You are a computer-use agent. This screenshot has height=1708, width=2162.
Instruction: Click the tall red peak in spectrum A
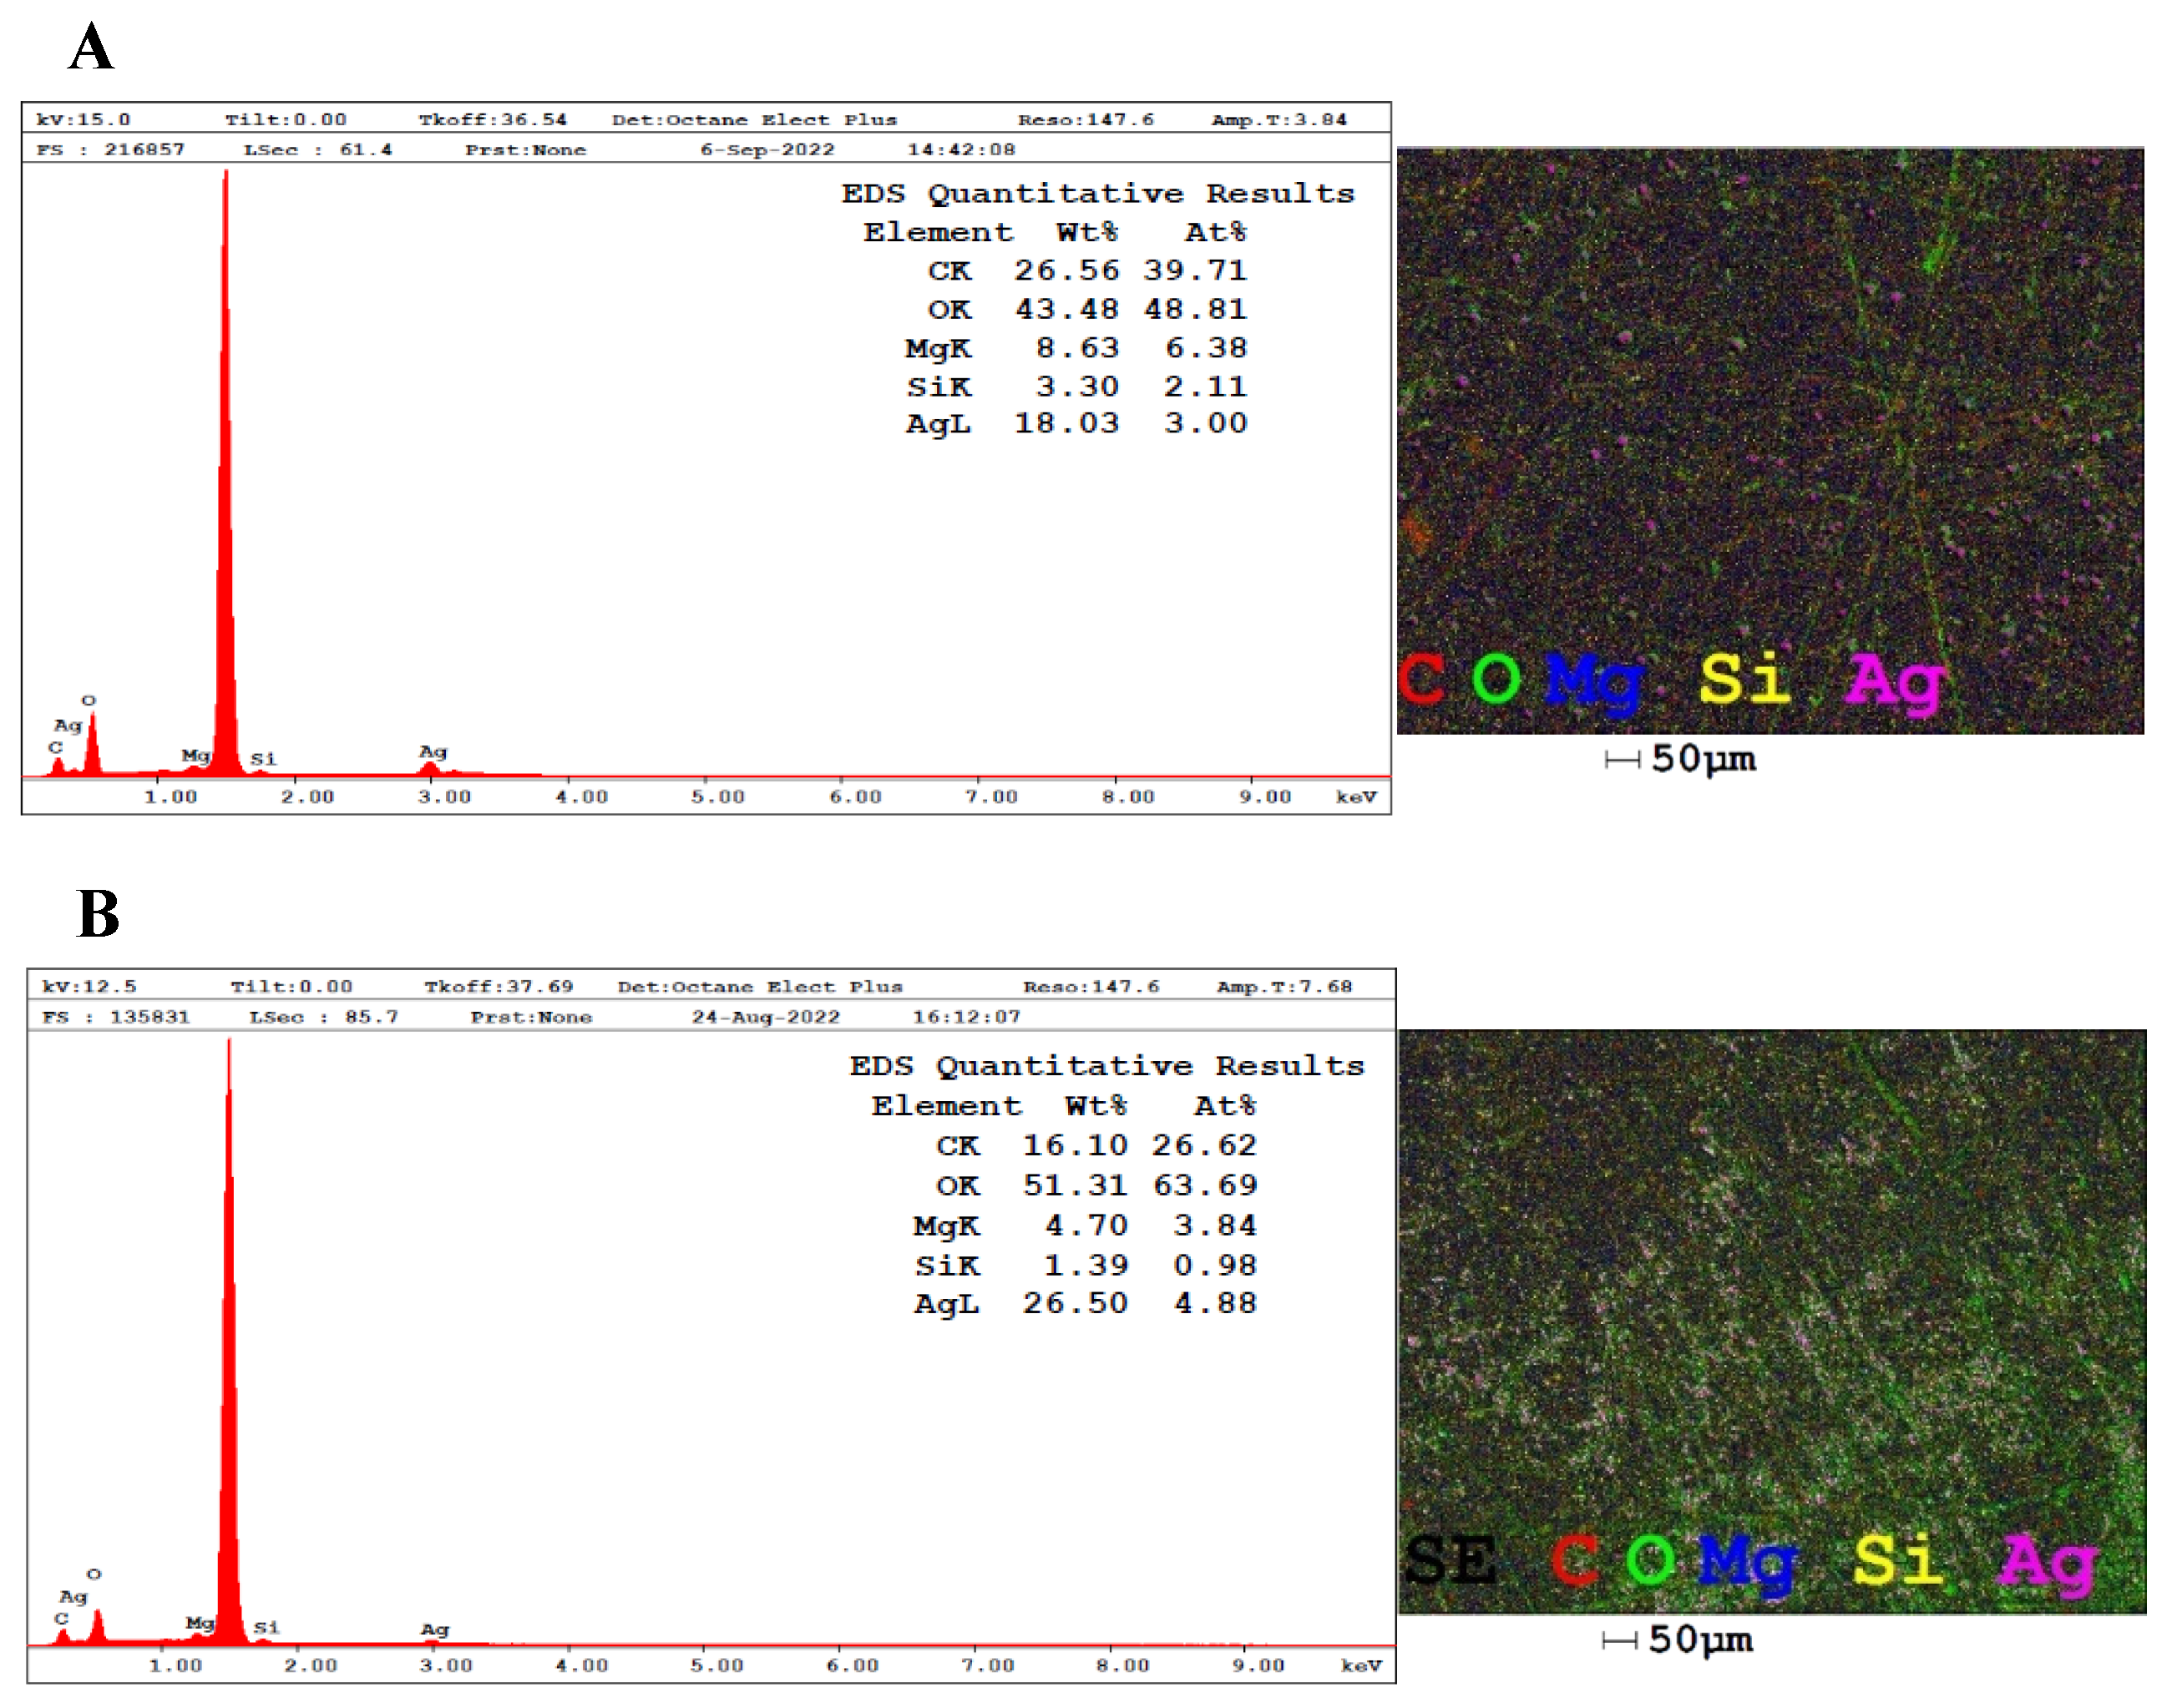tap(226, 500)
